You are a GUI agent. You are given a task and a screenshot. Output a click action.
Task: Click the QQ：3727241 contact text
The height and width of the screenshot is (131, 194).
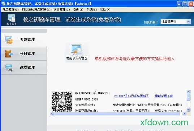[x=92, y=93]
